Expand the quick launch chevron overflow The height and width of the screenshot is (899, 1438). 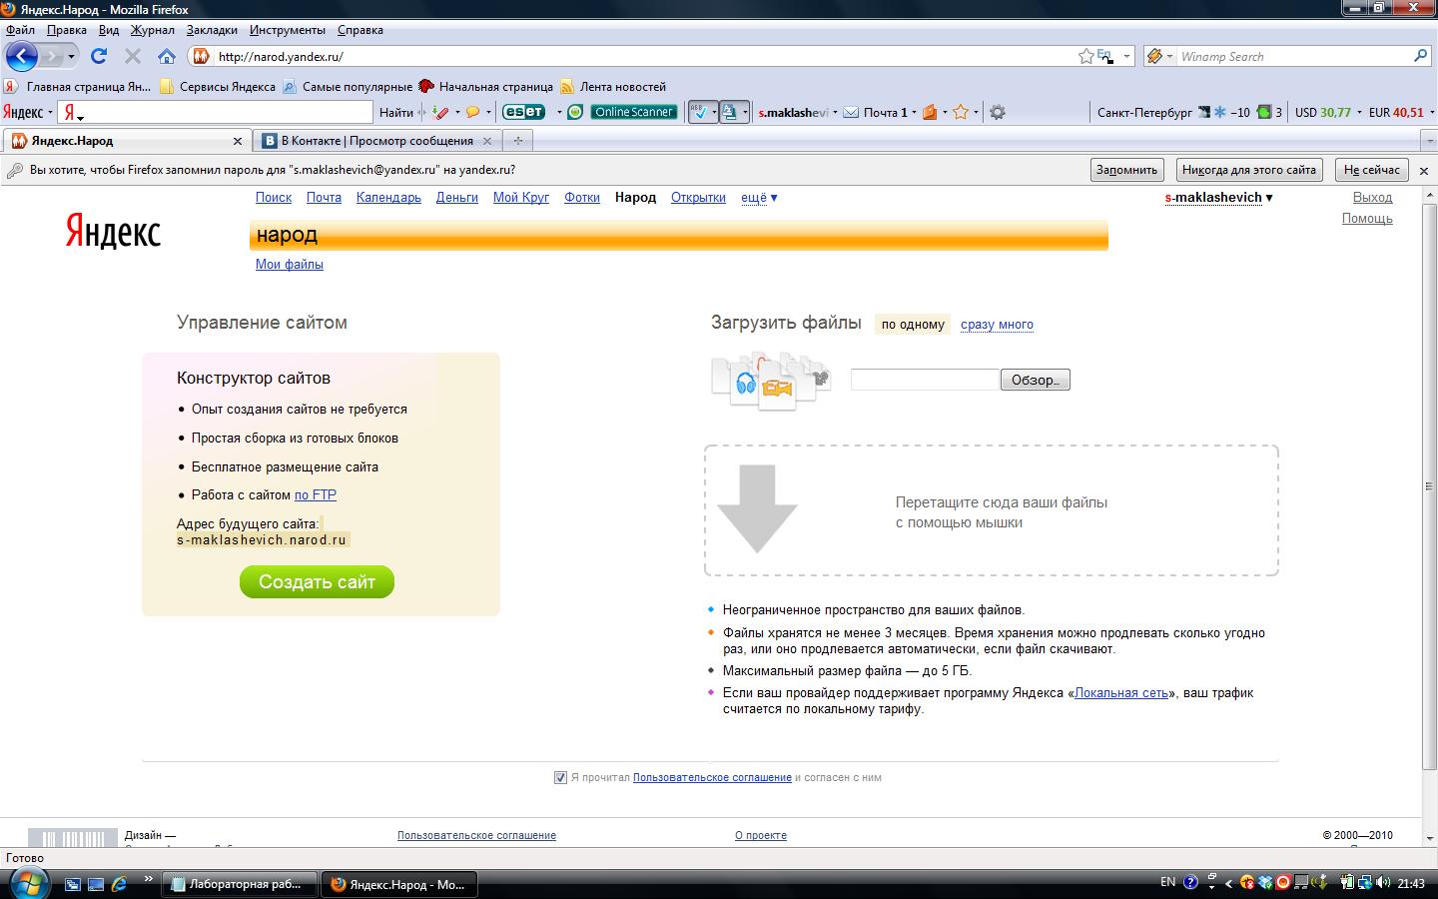[x=149, y=880]
